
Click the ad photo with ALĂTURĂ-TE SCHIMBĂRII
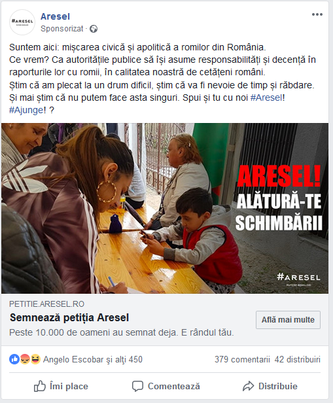165,208
